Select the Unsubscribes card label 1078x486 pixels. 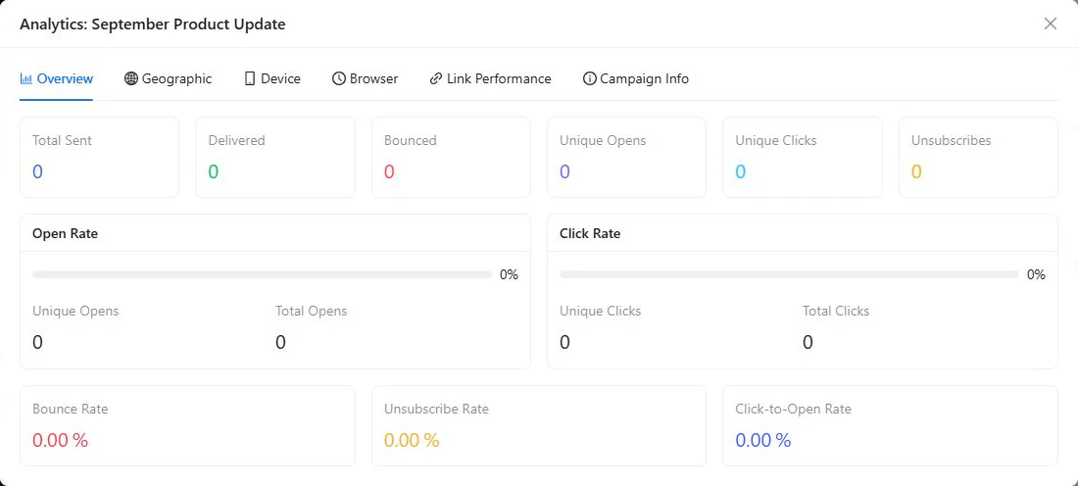coord(952,140)
